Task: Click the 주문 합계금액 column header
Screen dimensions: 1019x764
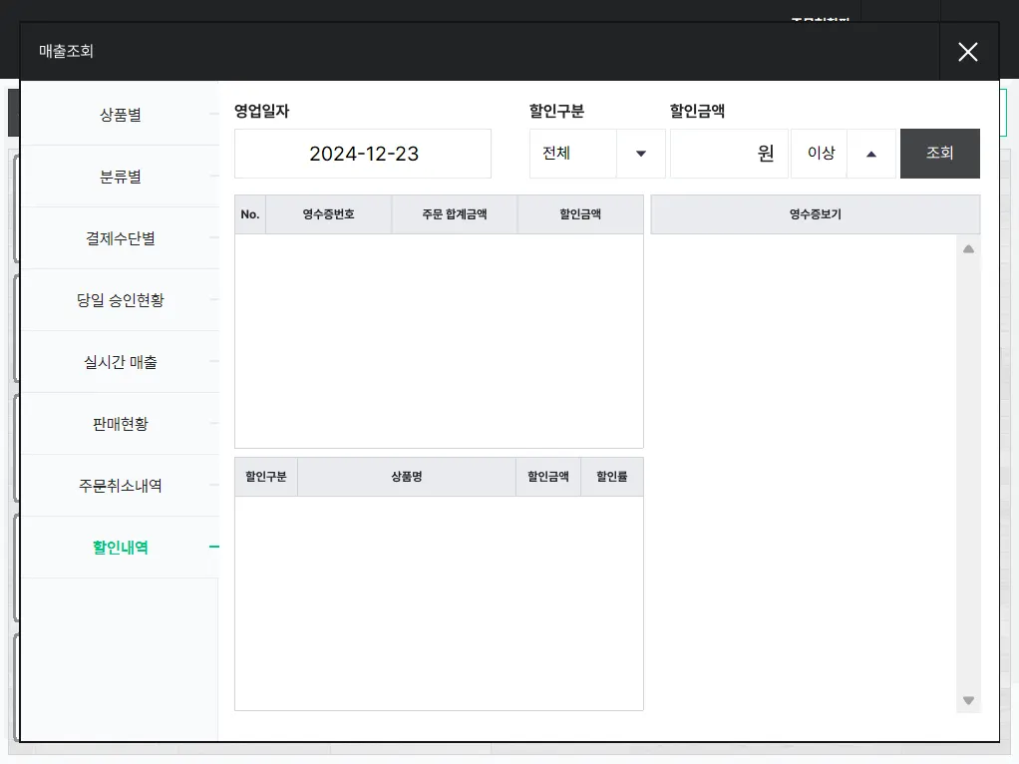Action: tap(455, 214)
